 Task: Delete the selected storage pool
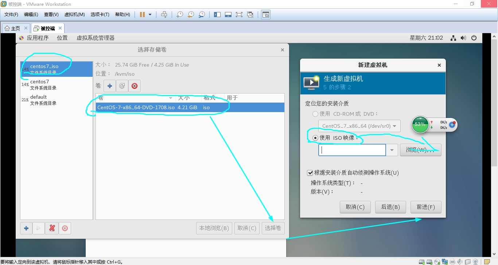click(52, 228)
